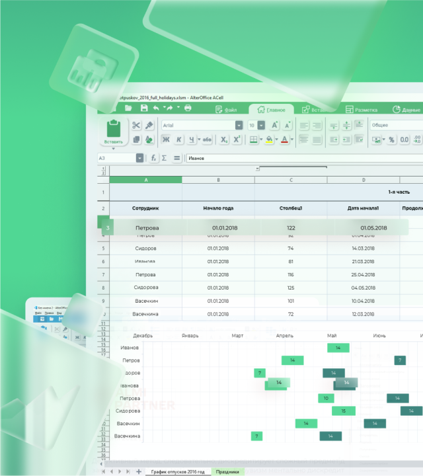Click the sum Σ icon
The image size is (423, 476).
(165, 158)
